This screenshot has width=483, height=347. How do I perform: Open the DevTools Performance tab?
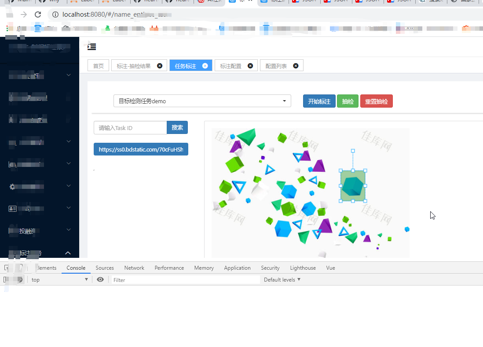coord(169,267)
